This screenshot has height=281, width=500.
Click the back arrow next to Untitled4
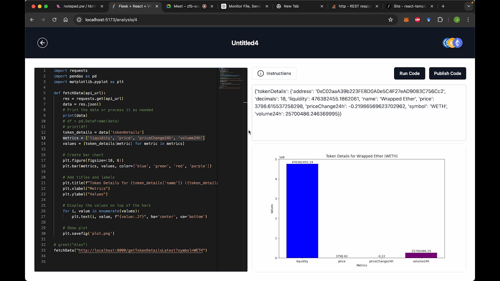(x=43, y=43)
